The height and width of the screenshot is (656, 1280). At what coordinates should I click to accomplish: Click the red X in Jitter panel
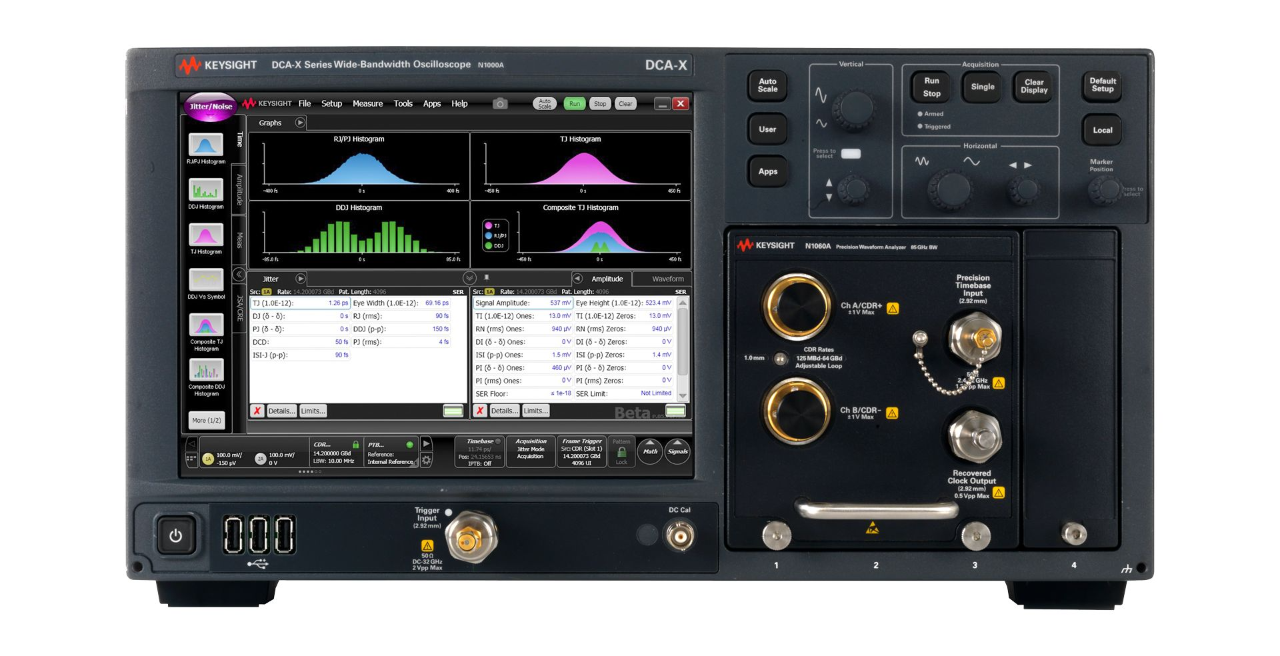coord(257,411)
